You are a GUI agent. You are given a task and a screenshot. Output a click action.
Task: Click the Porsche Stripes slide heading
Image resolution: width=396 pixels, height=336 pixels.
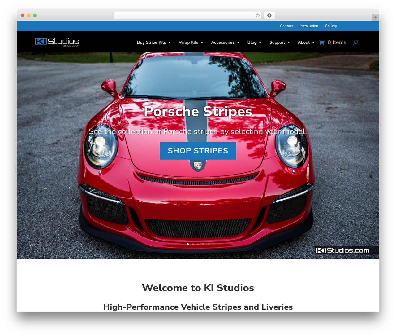coord(198,112)
